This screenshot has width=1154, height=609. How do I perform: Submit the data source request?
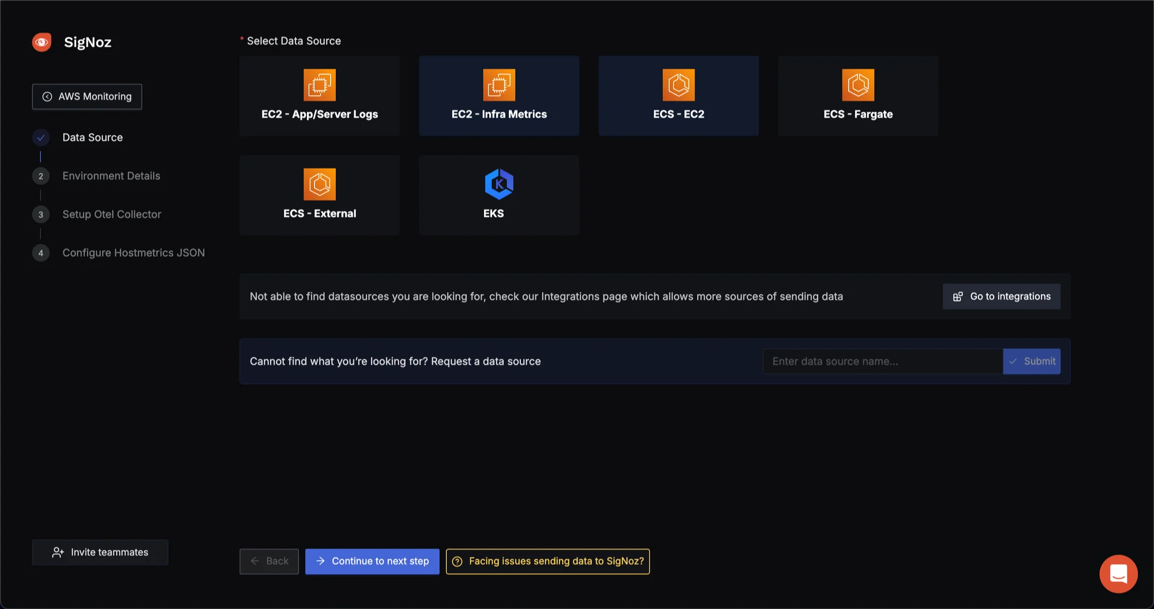coord(1032,362)
